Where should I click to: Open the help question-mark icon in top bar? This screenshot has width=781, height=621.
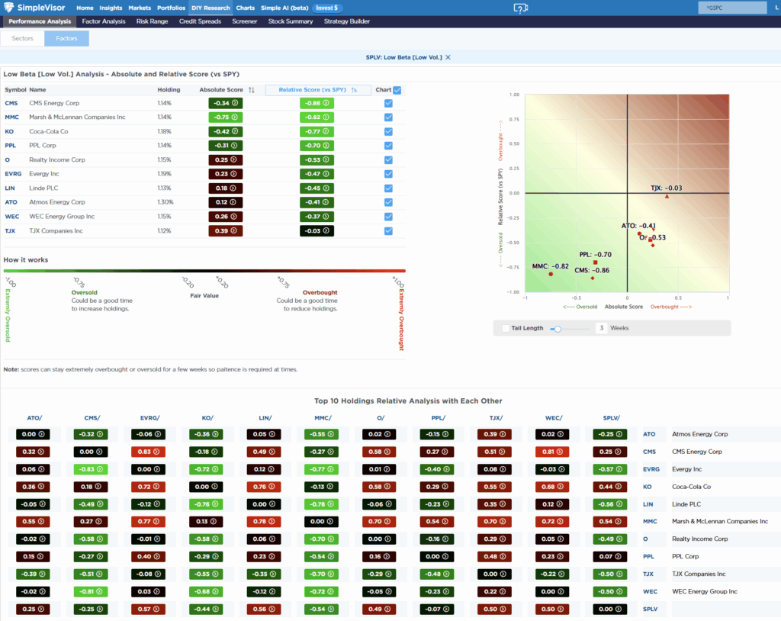click(x=521, y=8)
